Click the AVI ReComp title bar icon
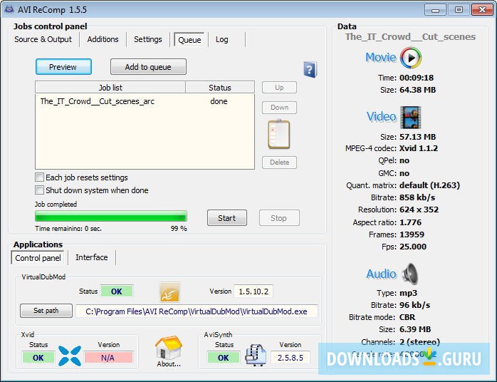Screen dimensions: 497x382 point(9,9)
